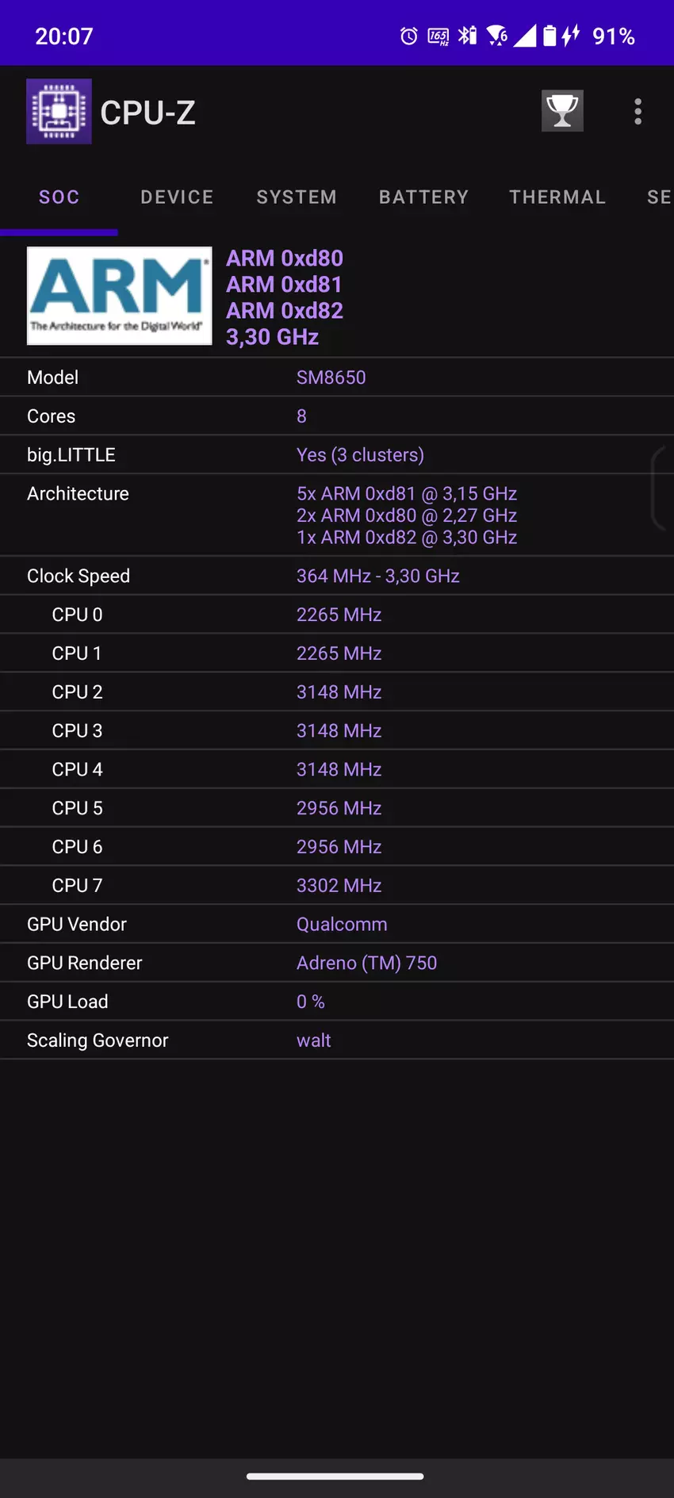Screen dimensions: 674x1498
Task: Tap the CPU 7 frequency row
Action: (337, 886)
